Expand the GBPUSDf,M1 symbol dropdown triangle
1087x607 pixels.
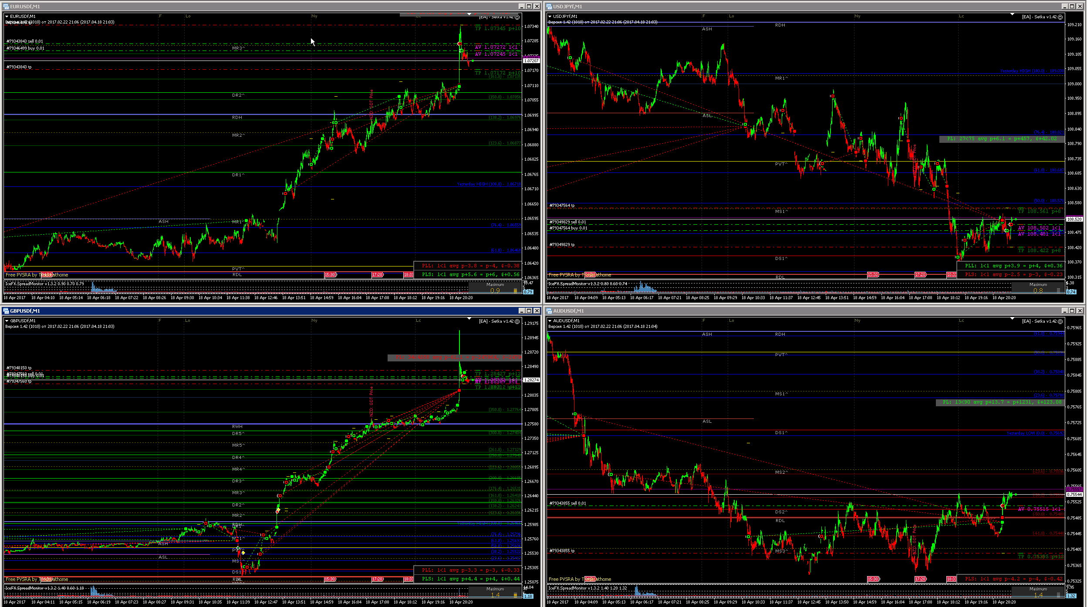(7, 320)
